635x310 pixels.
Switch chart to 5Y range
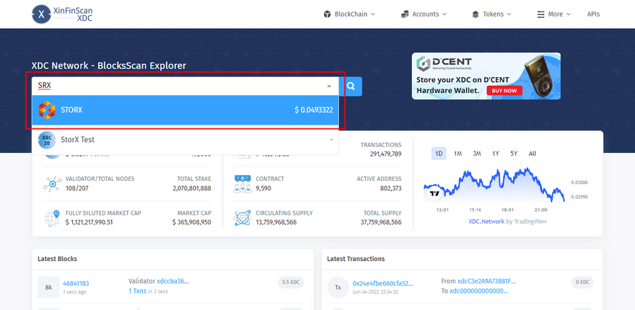tap(514, 154)
